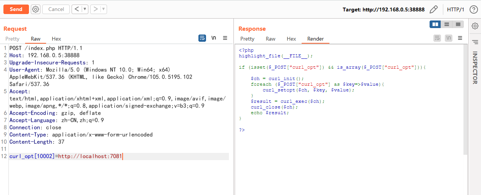Toggle word wrap in Response panel

[x=437, y=38]
